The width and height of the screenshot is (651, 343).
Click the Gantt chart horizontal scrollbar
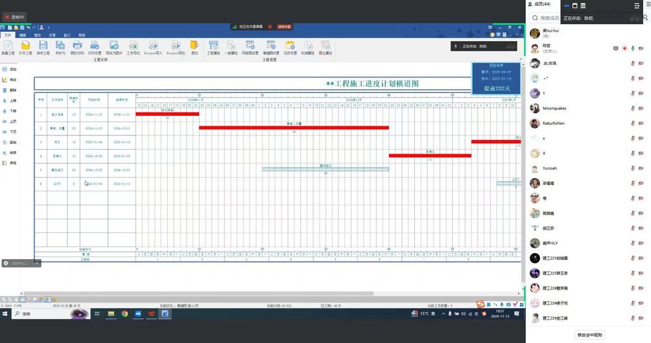click(x=198, y=294)
